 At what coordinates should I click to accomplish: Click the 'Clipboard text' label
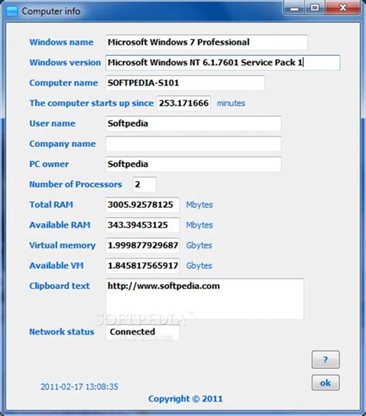59,286
